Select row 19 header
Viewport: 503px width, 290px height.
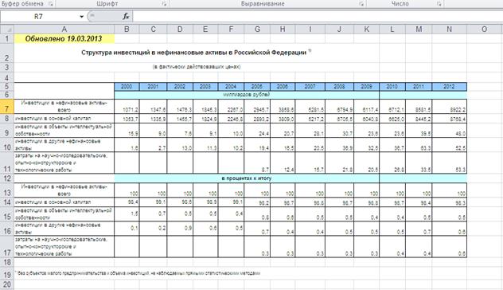tap(6, 273)
